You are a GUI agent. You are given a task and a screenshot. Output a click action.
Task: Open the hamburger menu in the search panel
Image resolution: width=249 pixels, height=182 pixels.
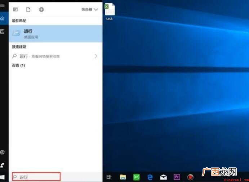(x=3, y=5)
